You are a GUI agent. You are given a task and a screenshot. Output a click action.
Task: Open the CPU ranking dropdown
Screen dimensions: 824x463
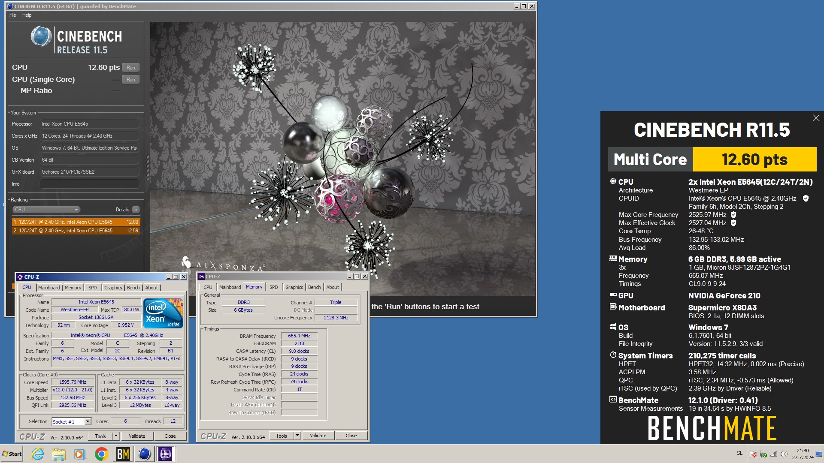[x=46, y=210]
